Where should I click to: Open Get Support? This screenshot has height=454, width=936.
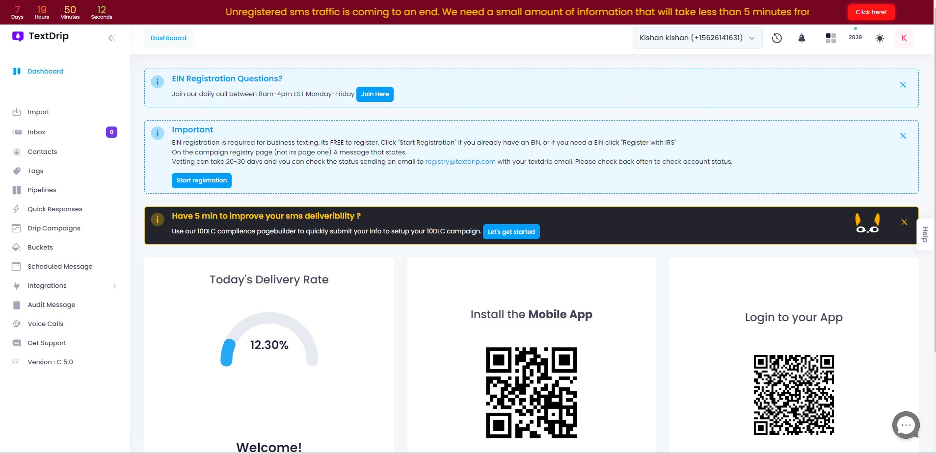point(47,343)
